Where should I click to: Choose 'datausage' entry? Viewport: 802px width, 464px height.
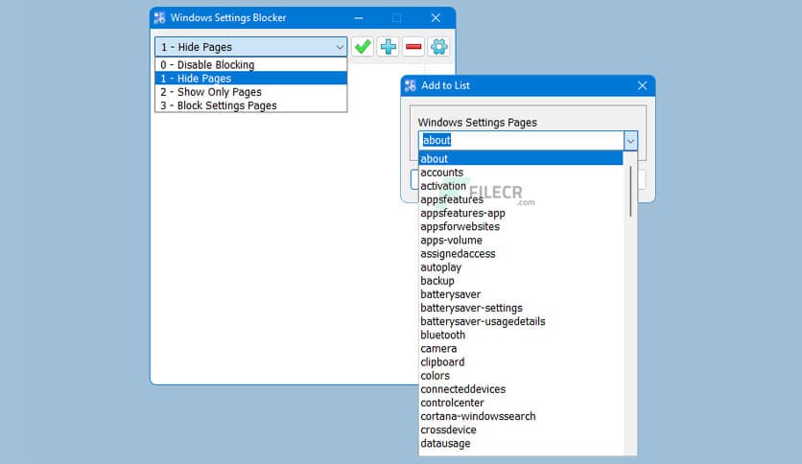[x=521, y=443]
